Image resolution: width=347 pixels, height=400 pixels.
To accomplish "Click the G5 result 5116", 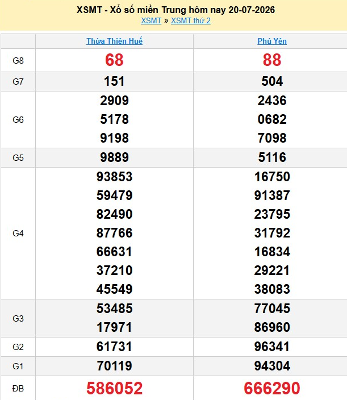I will pyautogui.click(x=272, y=157).
